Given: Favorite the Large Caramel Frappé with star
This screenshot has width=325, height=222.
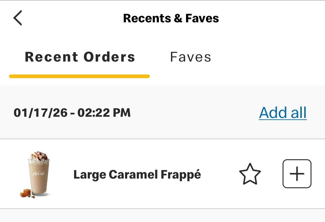Looking at the screenshot, I should coord(250,174).
